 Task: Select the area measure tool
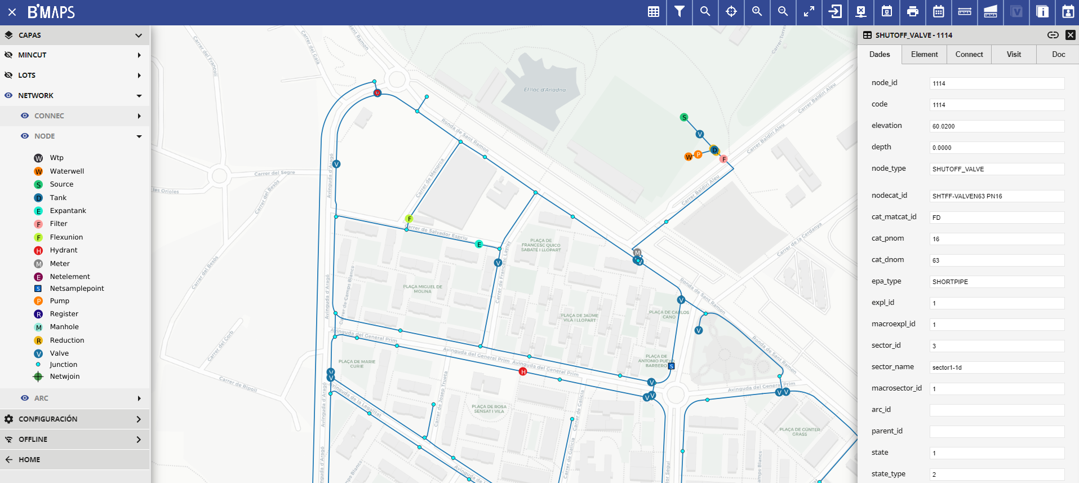click(x=991, y=12)
